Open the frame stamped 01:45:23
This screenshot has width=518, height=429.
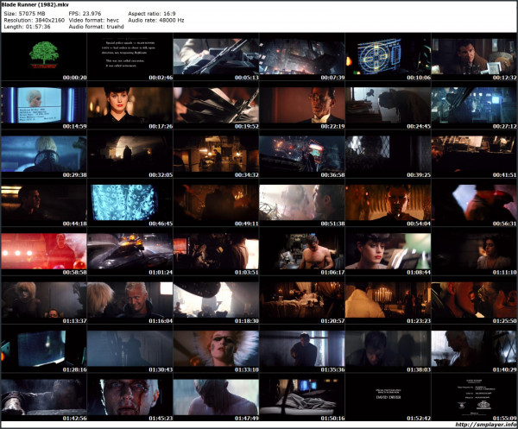coord(129,397)
